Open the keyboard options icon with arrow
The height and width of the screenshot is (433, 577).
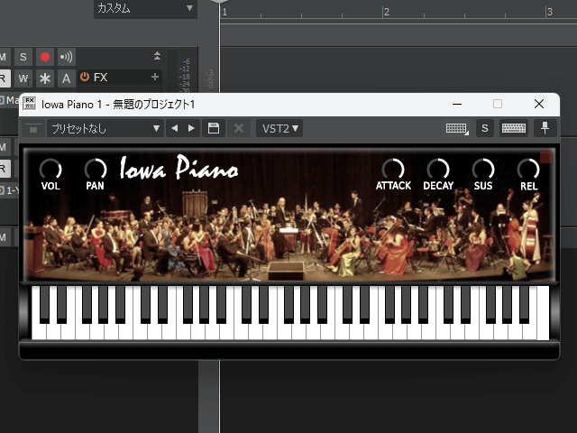click(457, 128)
